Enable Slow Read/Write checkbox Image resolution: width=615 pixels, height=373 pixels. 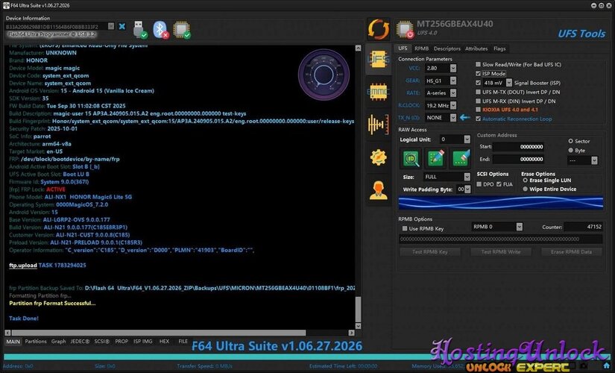pyautogui.click(x=478, y=64)
